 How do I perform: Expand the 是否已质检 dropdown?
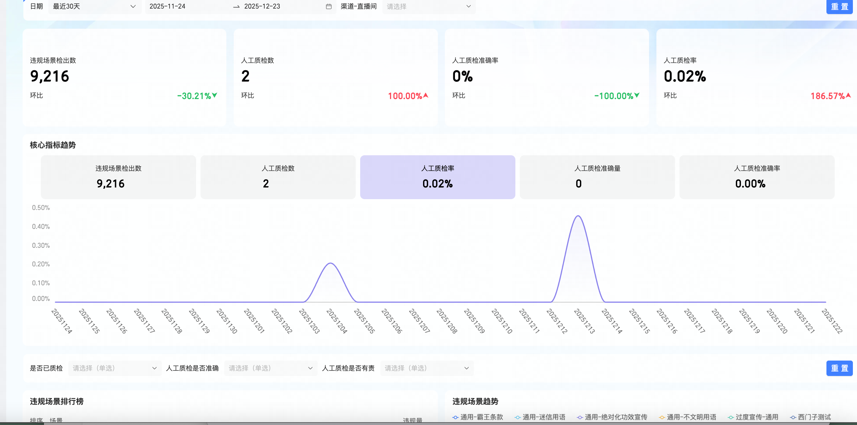(x=114, y=368)
